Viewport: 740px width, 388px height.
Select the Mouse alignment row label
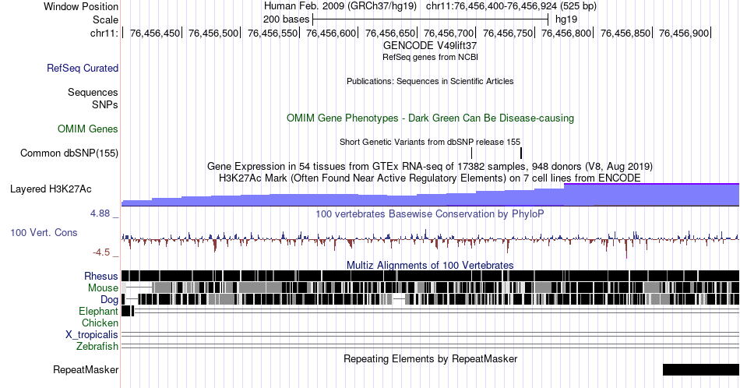pyautogui.click(x=103, y=288)
